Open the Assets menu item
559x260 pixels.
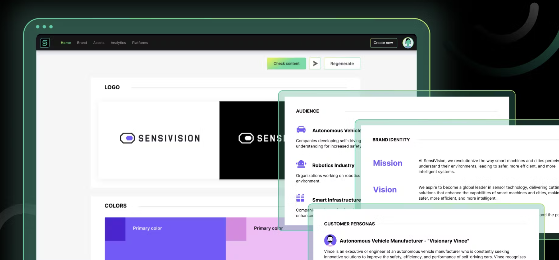click(x=99, y=43)
